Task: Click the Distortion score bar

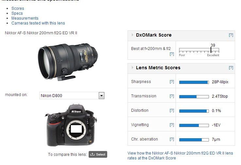Action: pyautogui.click(x=194, y=111)
